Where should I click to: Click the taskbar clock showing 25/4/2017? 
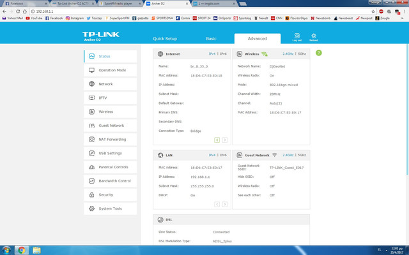pos(397,251)
